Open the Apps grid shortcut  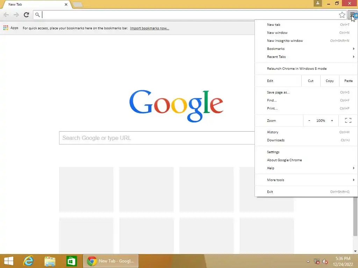(x=6, y=28)
